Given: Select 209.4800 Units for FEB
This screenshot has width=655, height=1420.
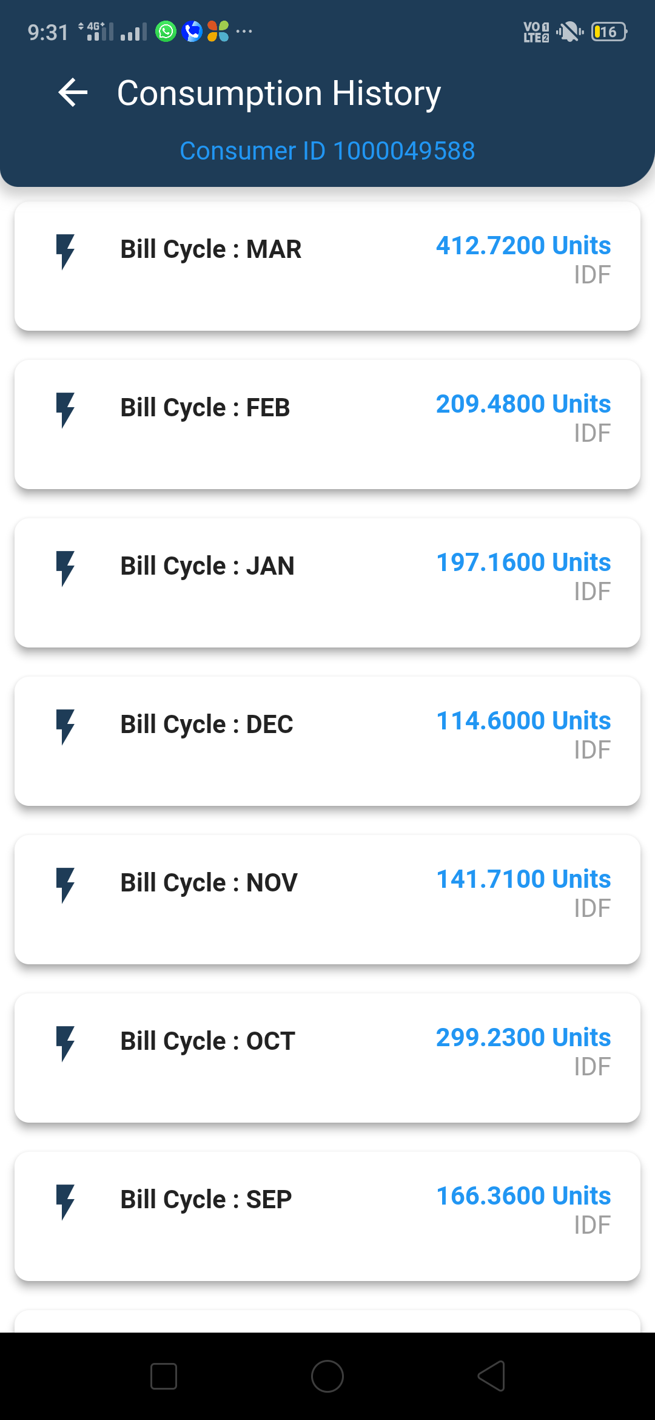Looking at the screenshot, I should 523,404.
